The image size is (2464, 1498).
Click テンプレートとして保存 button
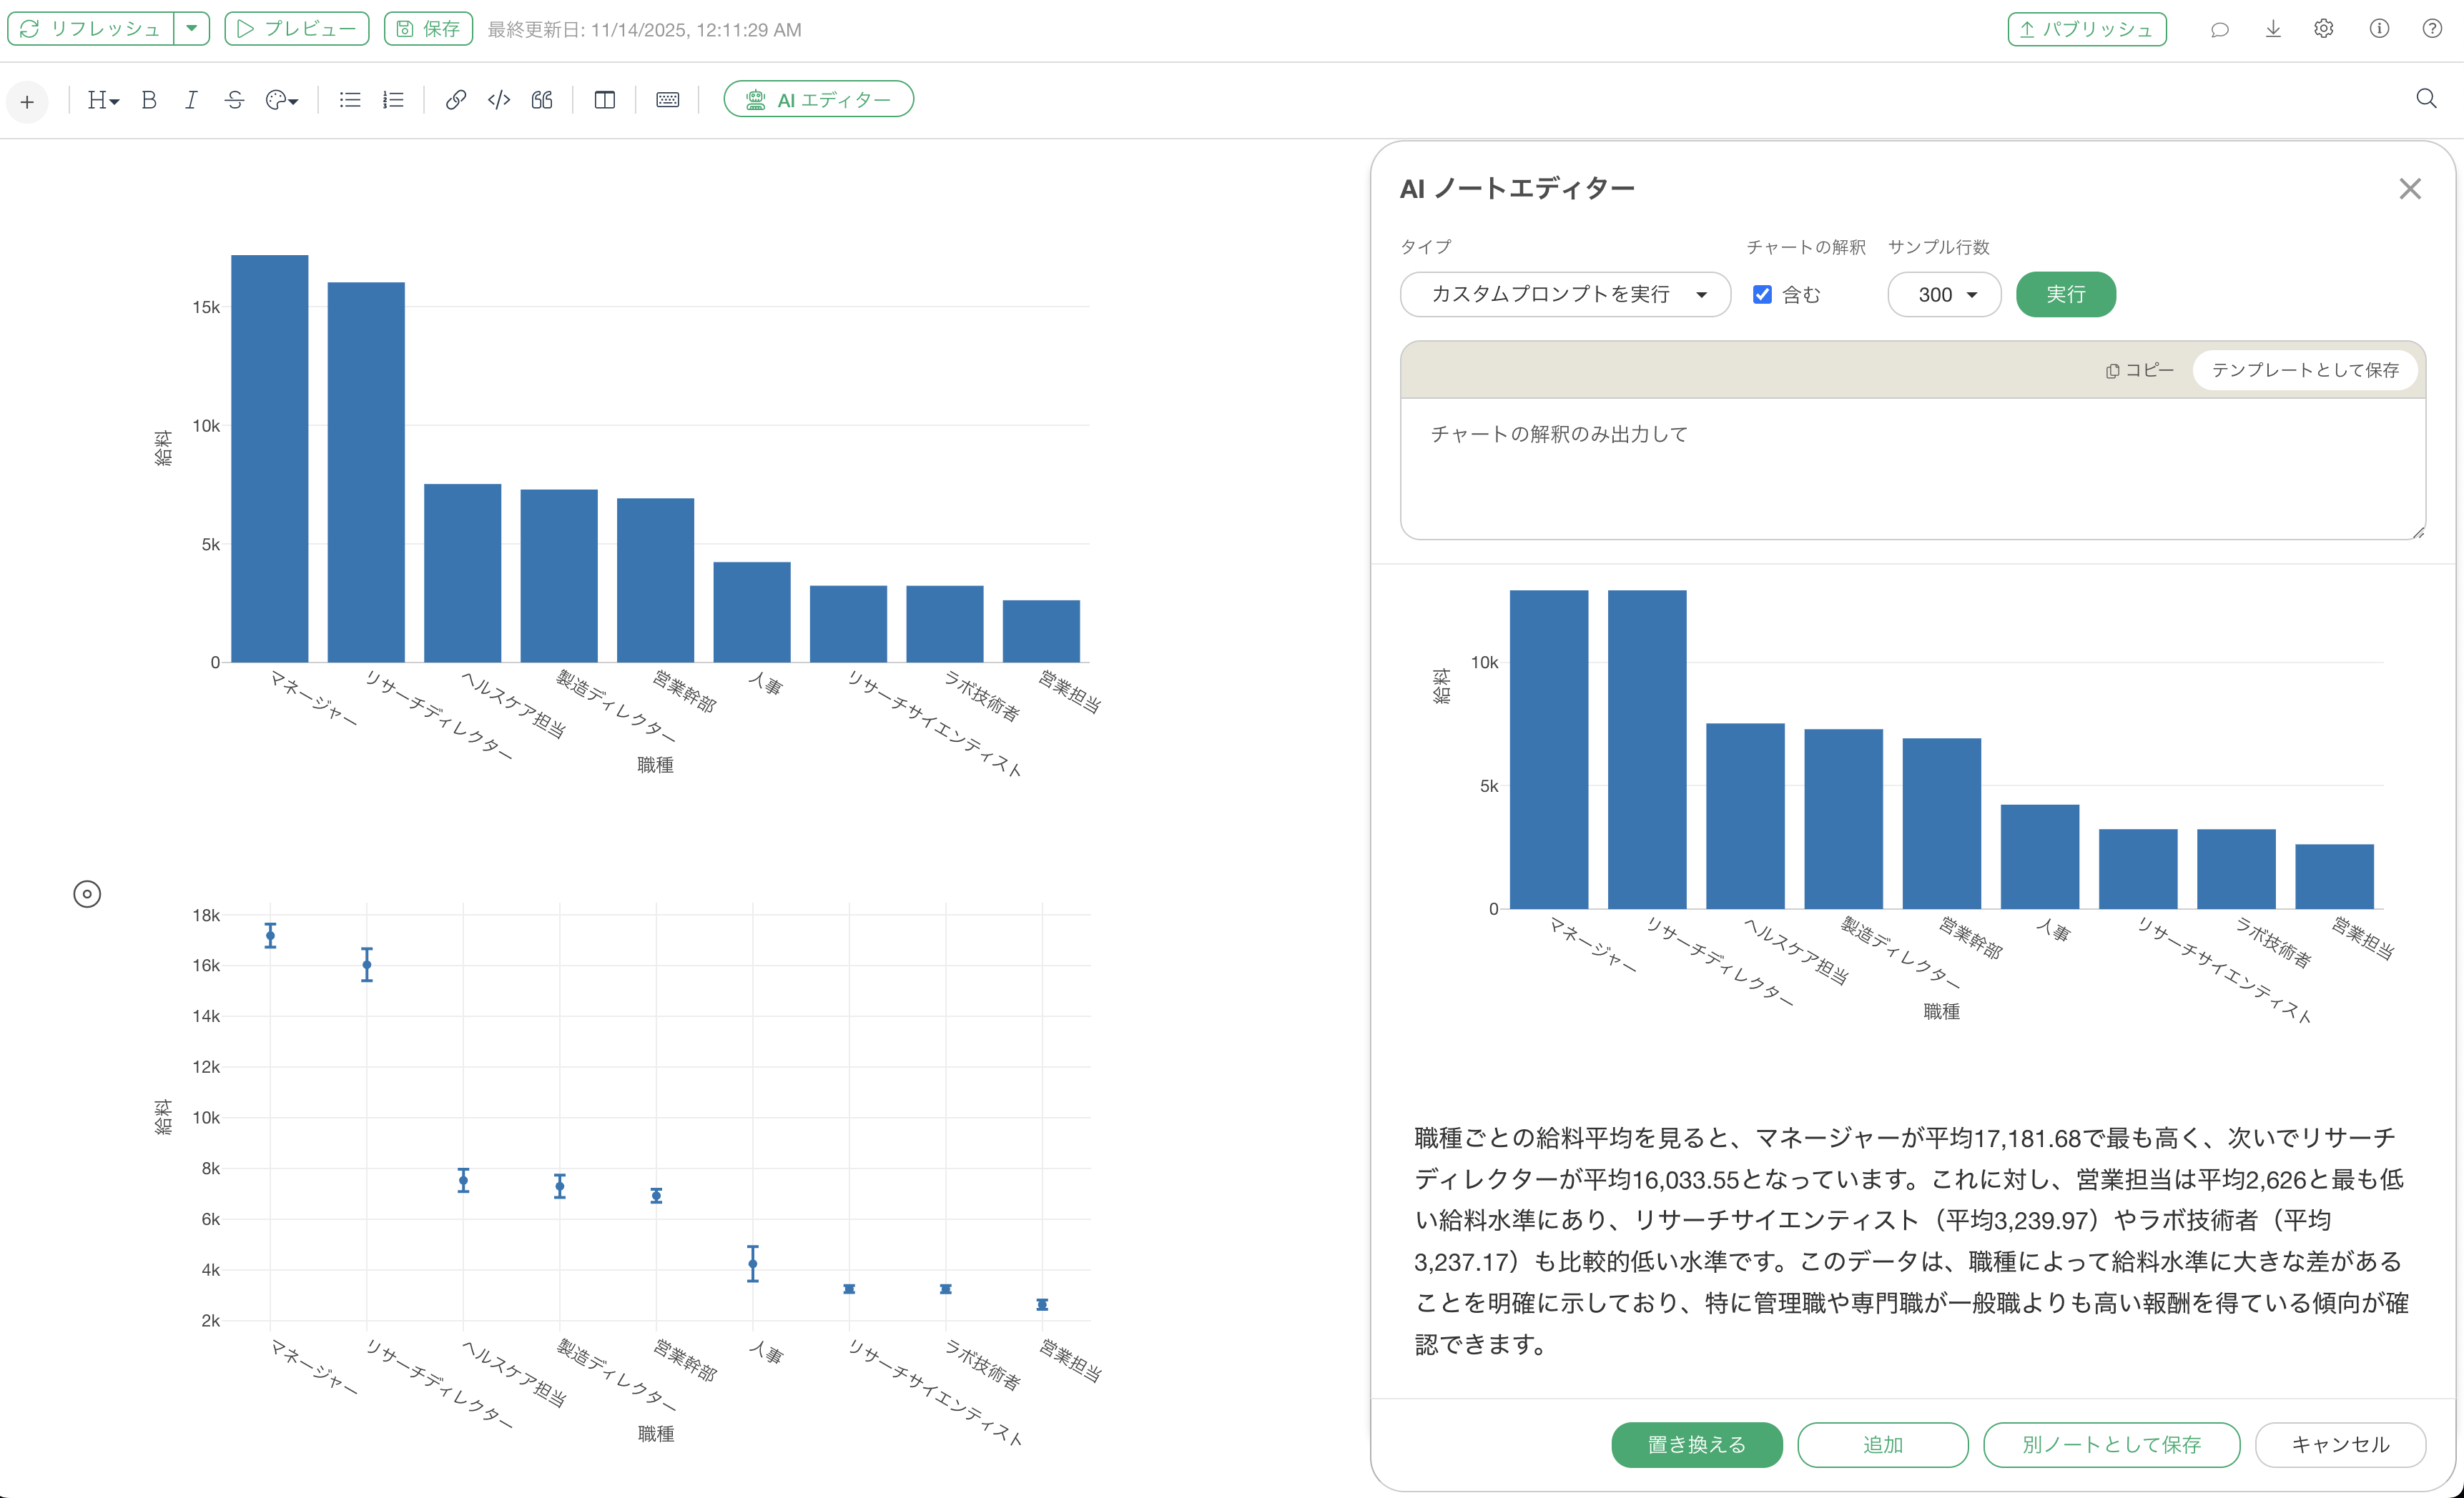point(2304,369)
